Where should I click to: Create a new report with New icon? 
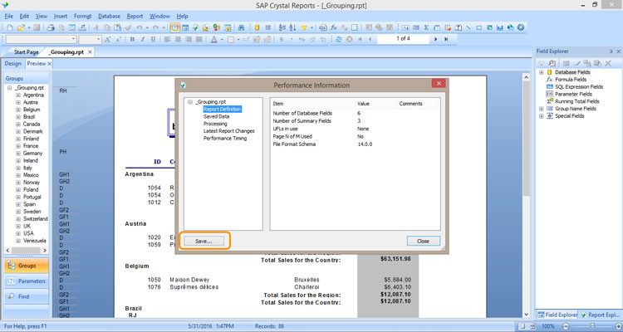[x=9, y=27]
